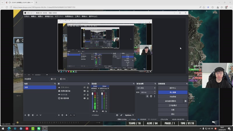Open the 编辑(E) menu in OBS
This screenshot has width=233, height=131.
coord(33,16)
